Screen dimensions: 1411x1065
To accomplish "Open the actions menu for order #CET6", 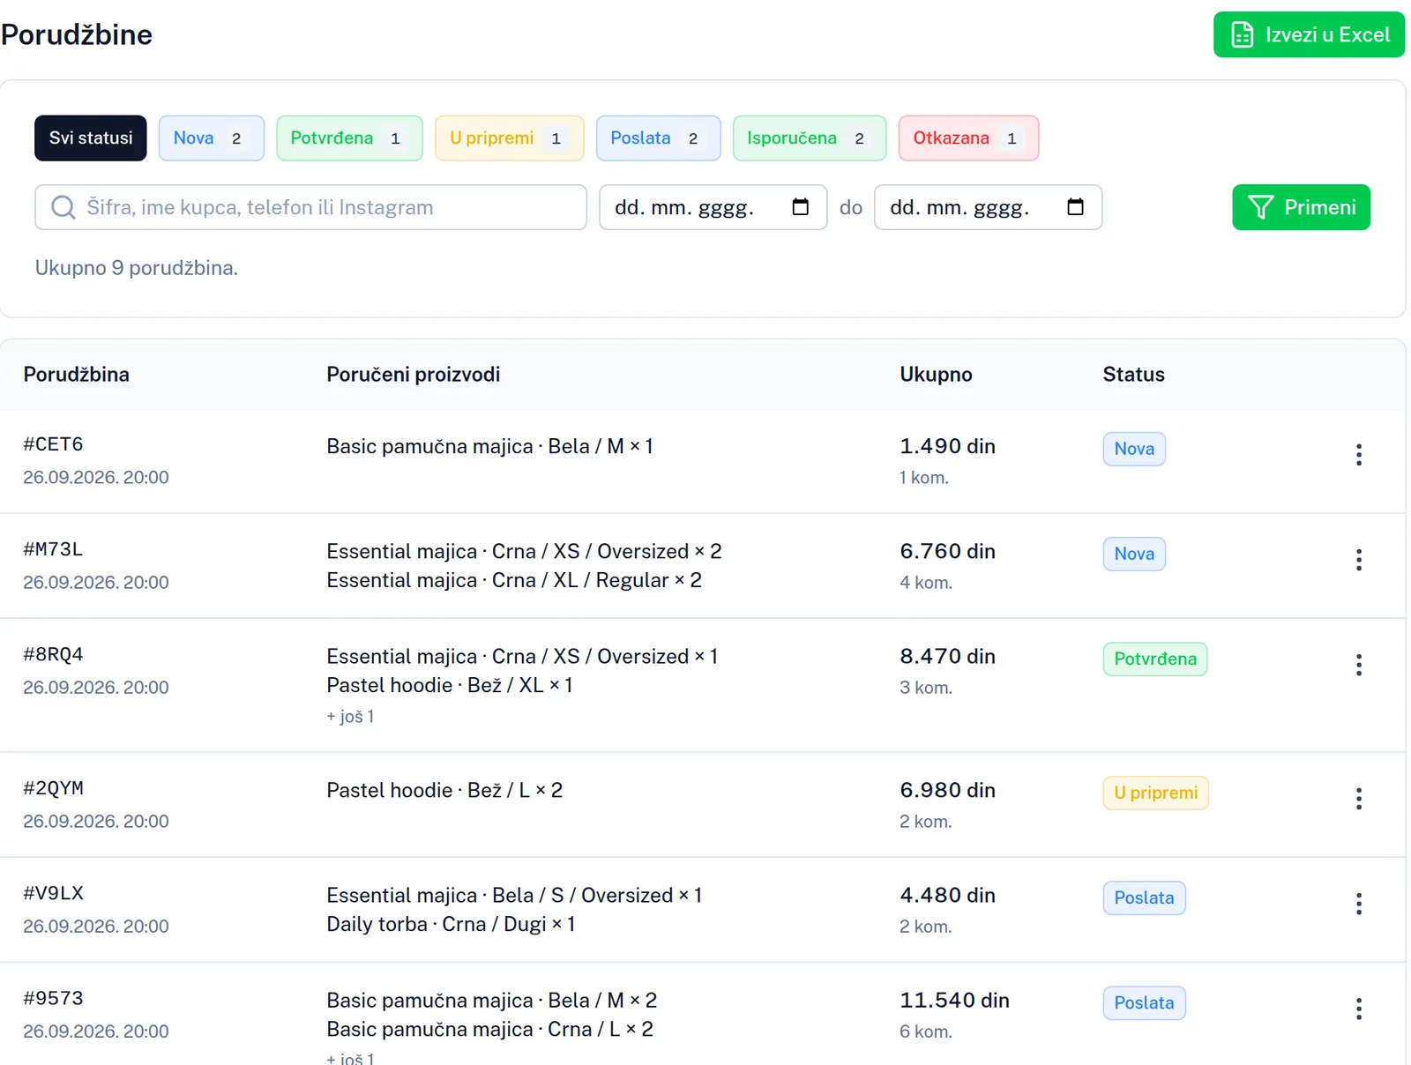I will 1358,455.
